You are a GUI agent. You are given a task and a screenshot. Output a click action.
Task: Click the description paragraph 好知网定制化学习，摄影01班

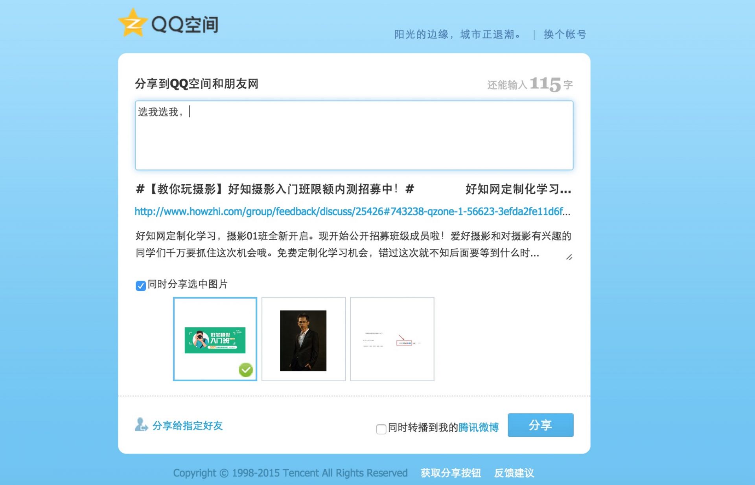click(353, 244)
